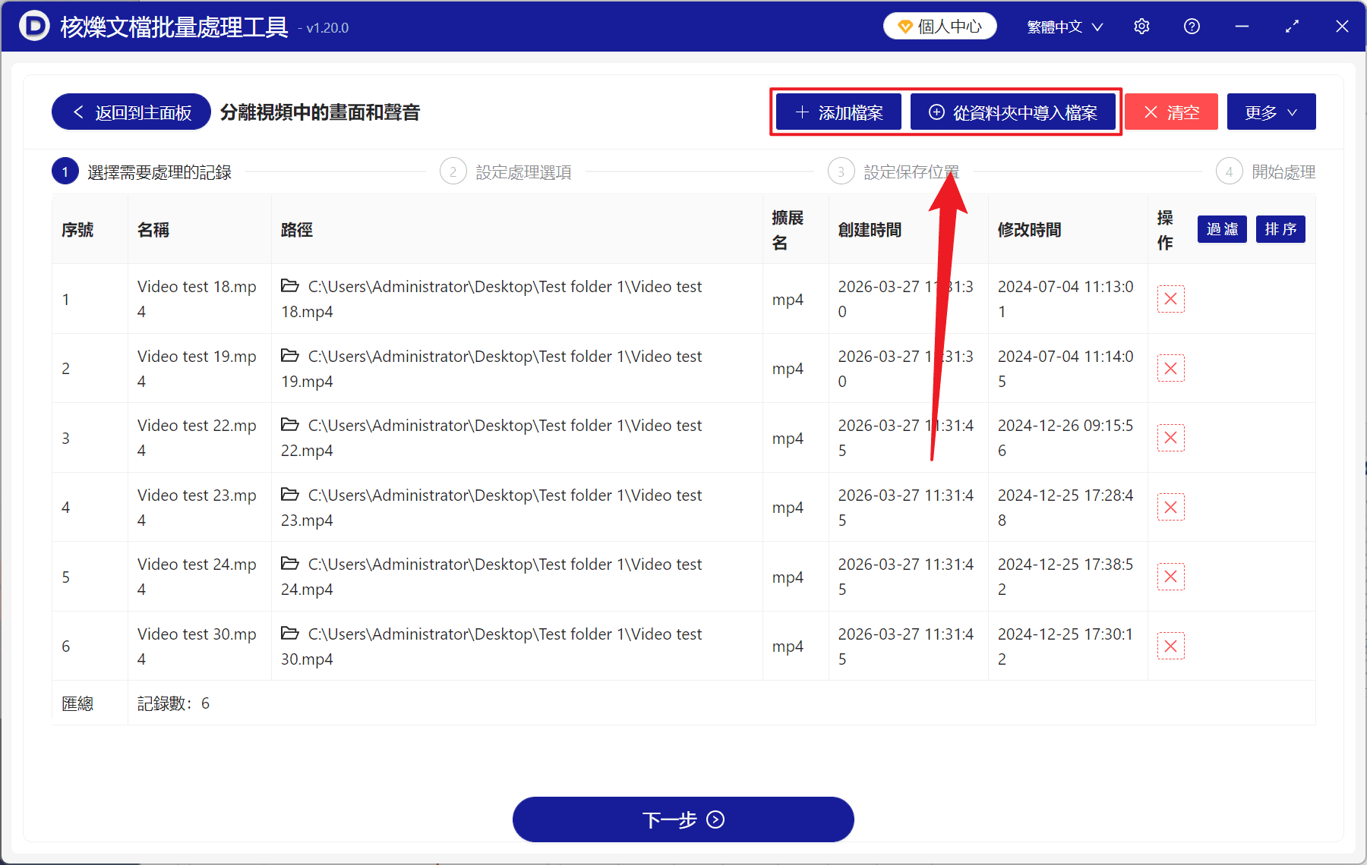Click the plus icon on 添加檔案 button

tap(801, 112)
